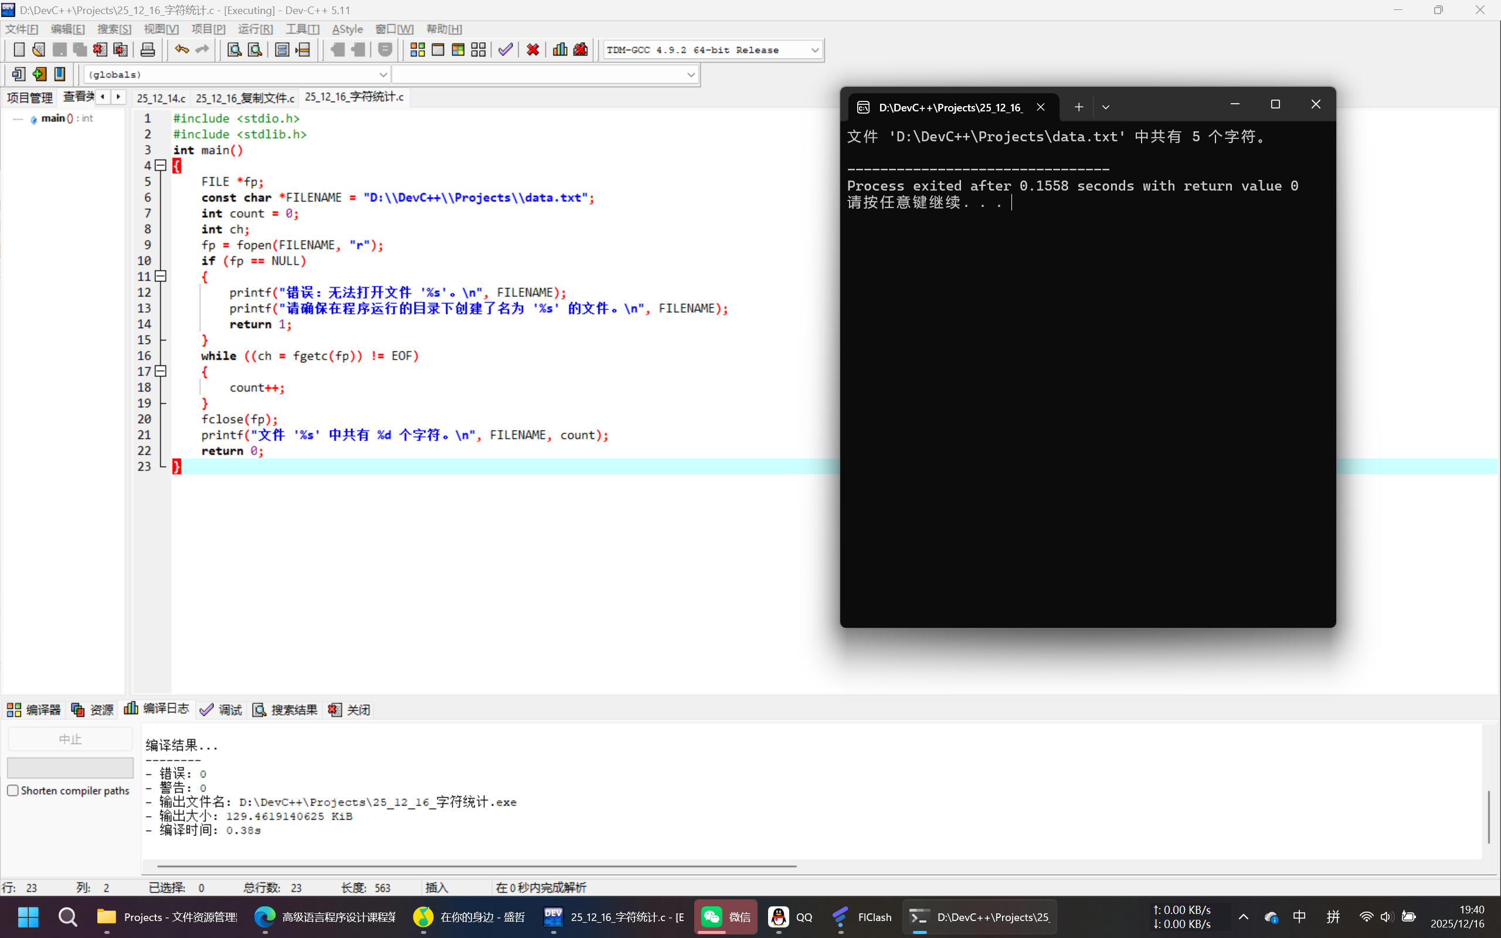Click the Syntax Check checkmark icon
The height and width of the screenshot is (938, 1501).
pos(505,50)
